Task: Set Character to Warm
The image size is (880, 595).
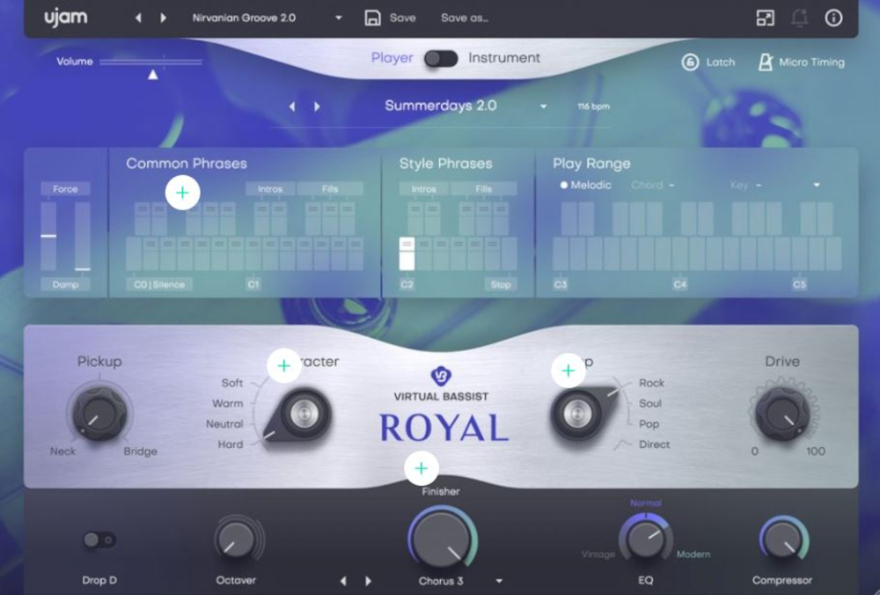Action: (227, 403)
